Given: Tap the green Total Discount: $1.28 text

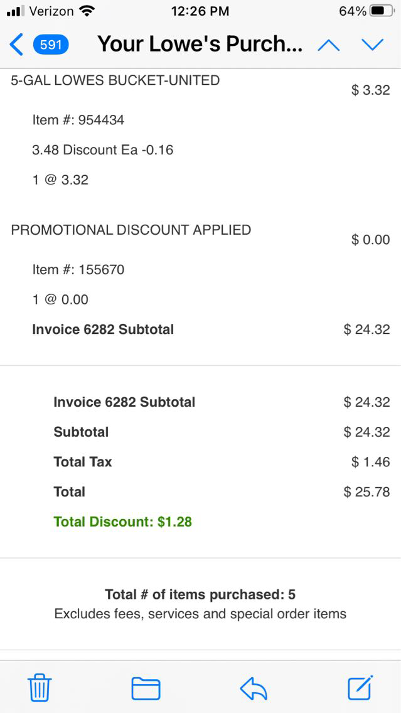Looking at the screenshot, I should [x=123, y=522].
